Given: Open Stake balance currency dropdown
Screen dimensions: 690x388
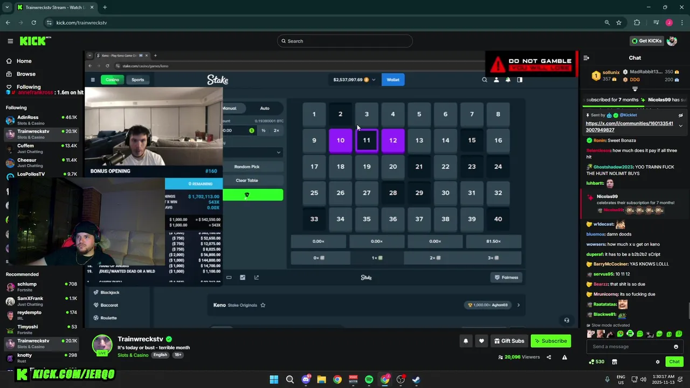Looking at the screenshot, I should (355, 80).
